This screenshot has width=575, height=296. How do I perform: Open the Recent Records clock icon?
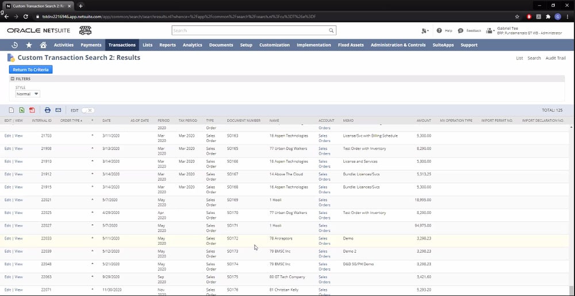(15, 45)
